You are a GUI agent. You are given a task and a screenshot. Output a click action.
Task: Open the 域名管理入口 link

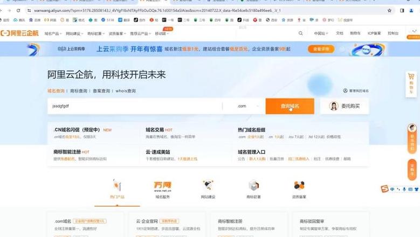[x=252, y=152]
